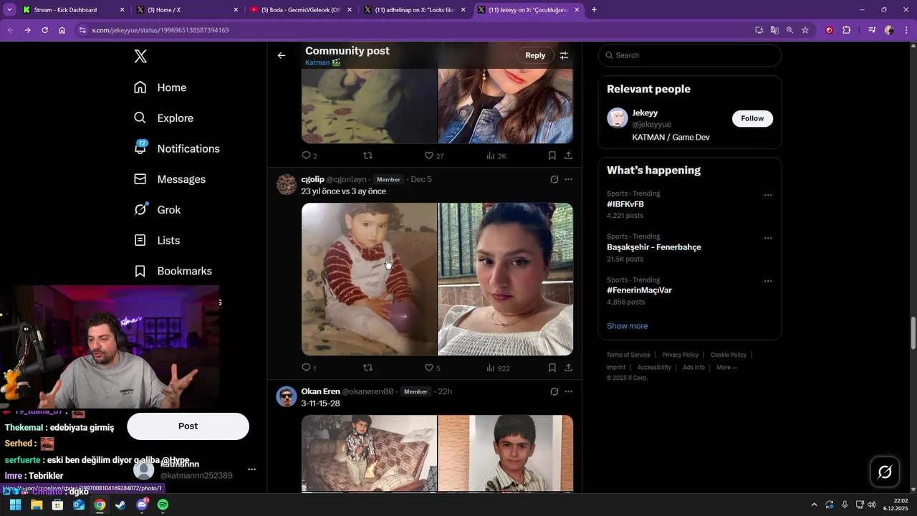
Task: Open Okan Eren's profile name
Action: tap(320, 391)
